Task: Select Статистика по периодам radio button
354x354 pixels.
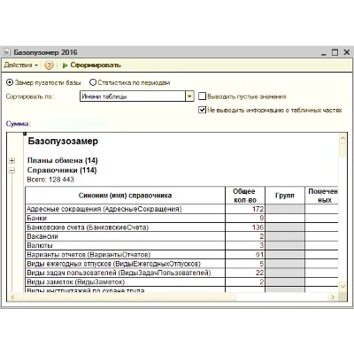Action: [x=93, y=82]
